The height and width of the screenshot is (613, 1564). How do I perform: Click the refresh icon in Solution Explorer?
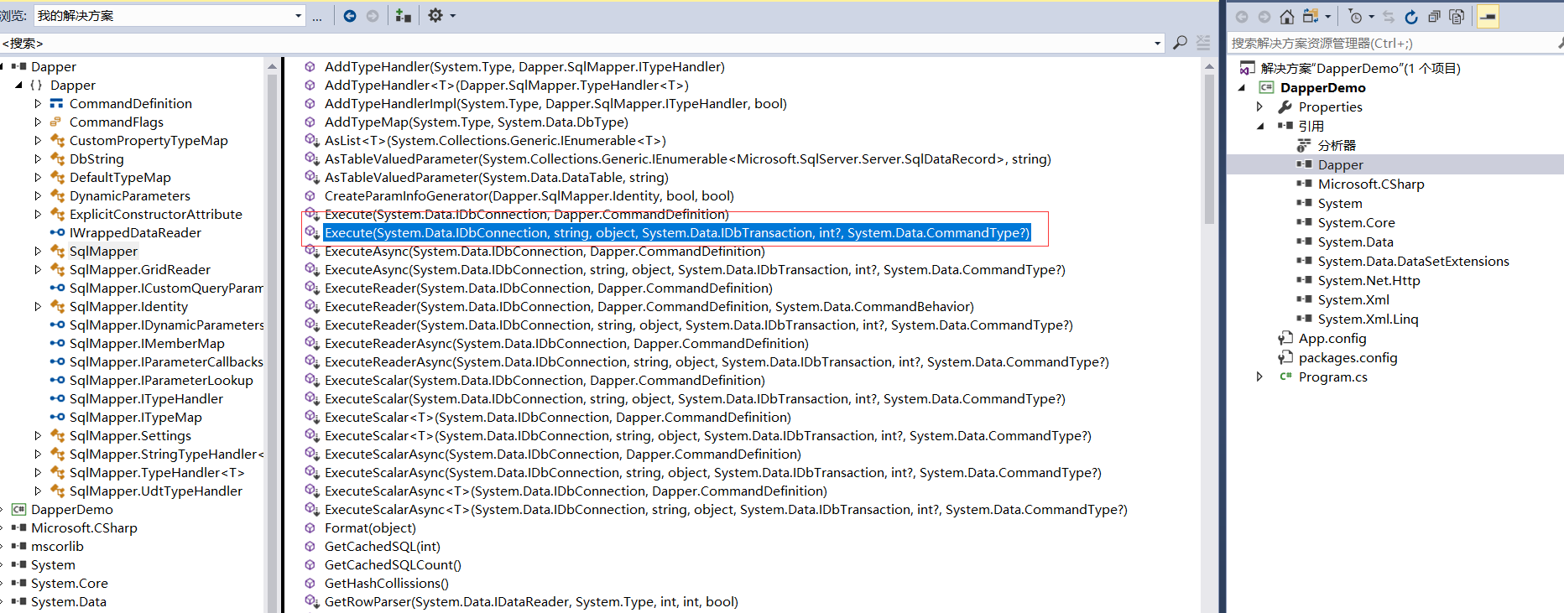pyautogui.click(x=1411, y=17)
